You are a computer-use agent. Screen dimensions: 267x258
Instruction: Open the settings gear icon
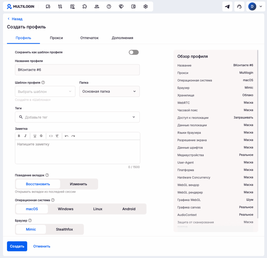click(x=145, y=7)
